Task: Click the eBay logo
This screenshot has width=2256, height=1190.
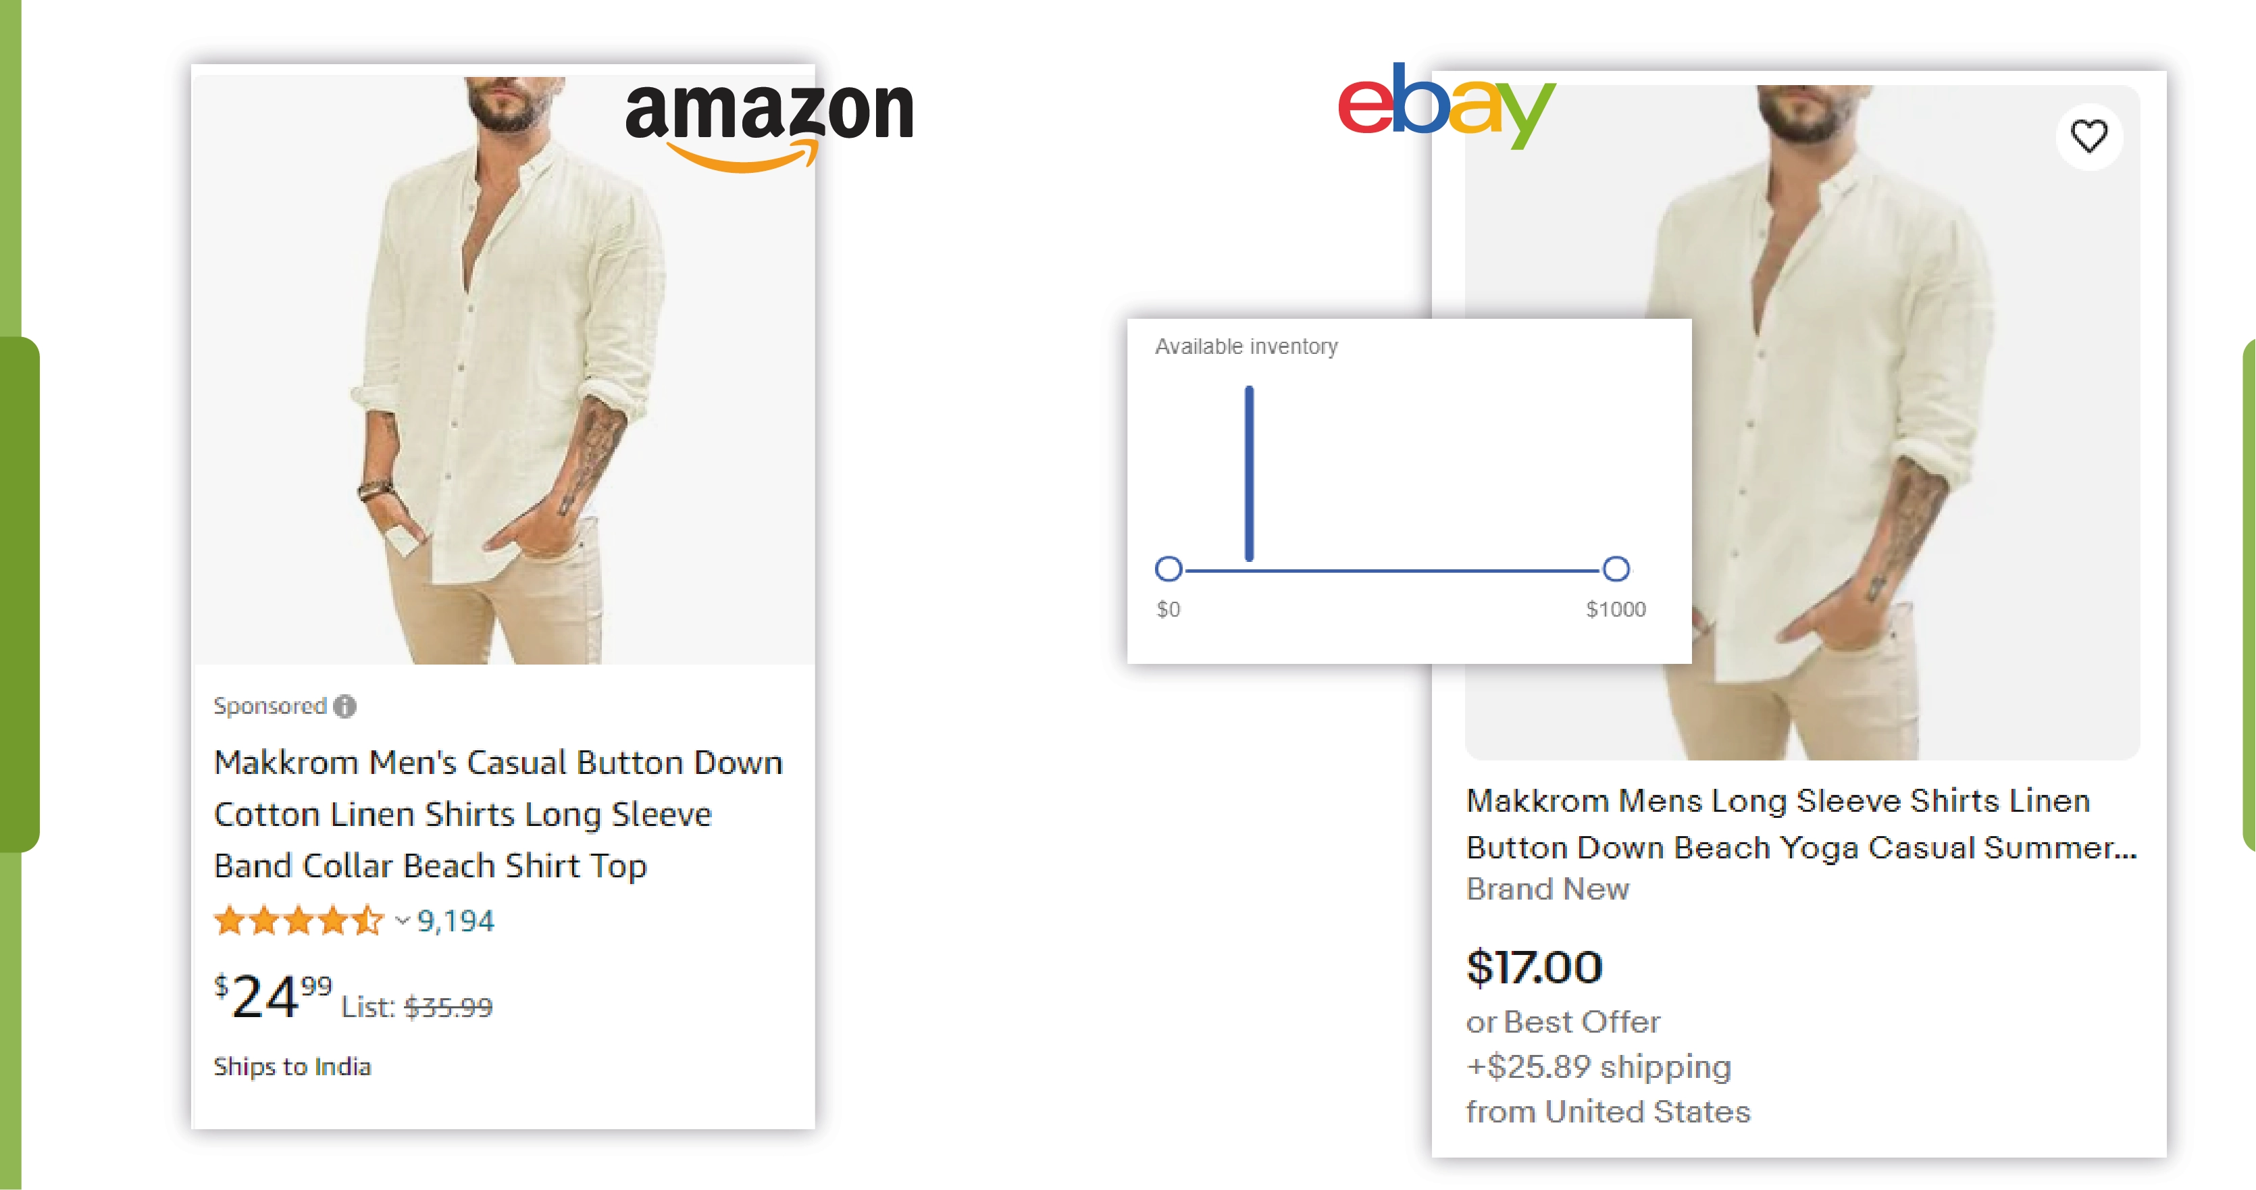Action: [x=1446, y=105]
